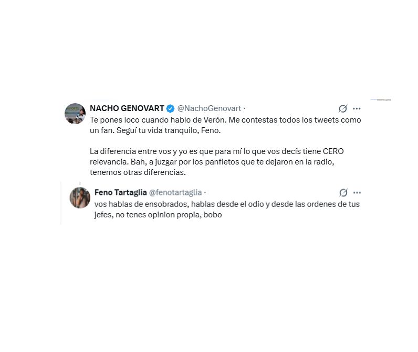The height and width of the screenshot is (352, 418).
Task: Click the Grok icon on Feno's tweet
Action: click(343, 192)
